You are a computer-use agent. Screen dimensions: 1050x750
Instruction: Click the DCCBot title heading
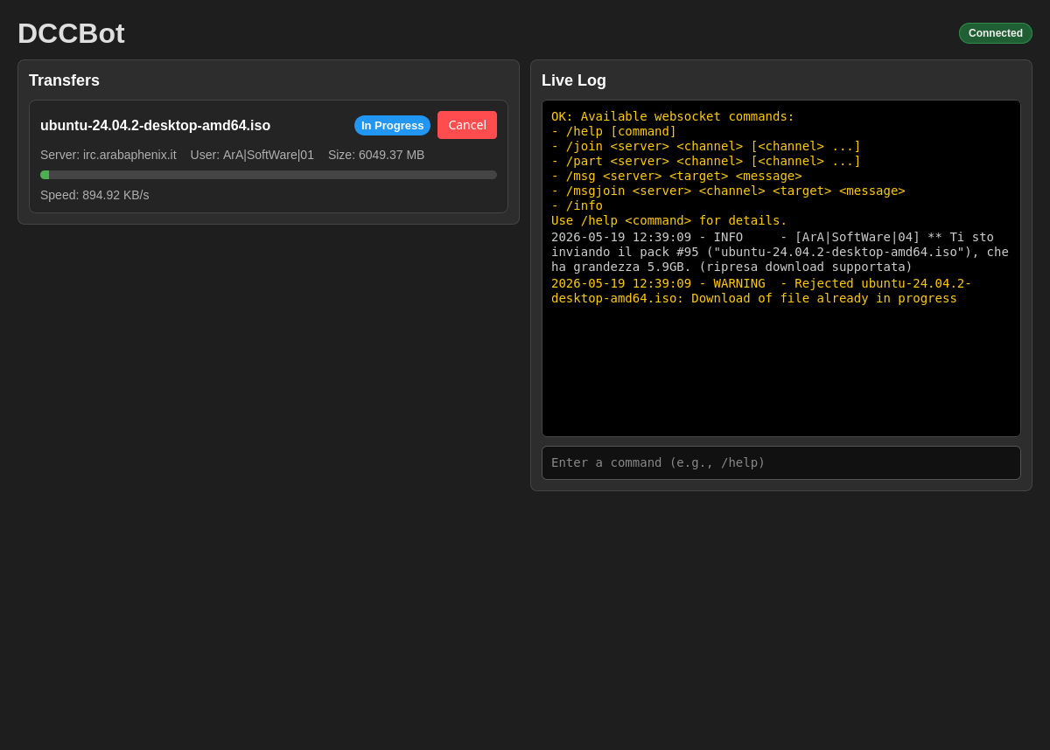pos(71,33)
